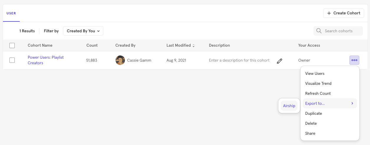Click the pencil edit description icon
The height and width of the screenshot is (145, 370).
(x=280, y=61)
